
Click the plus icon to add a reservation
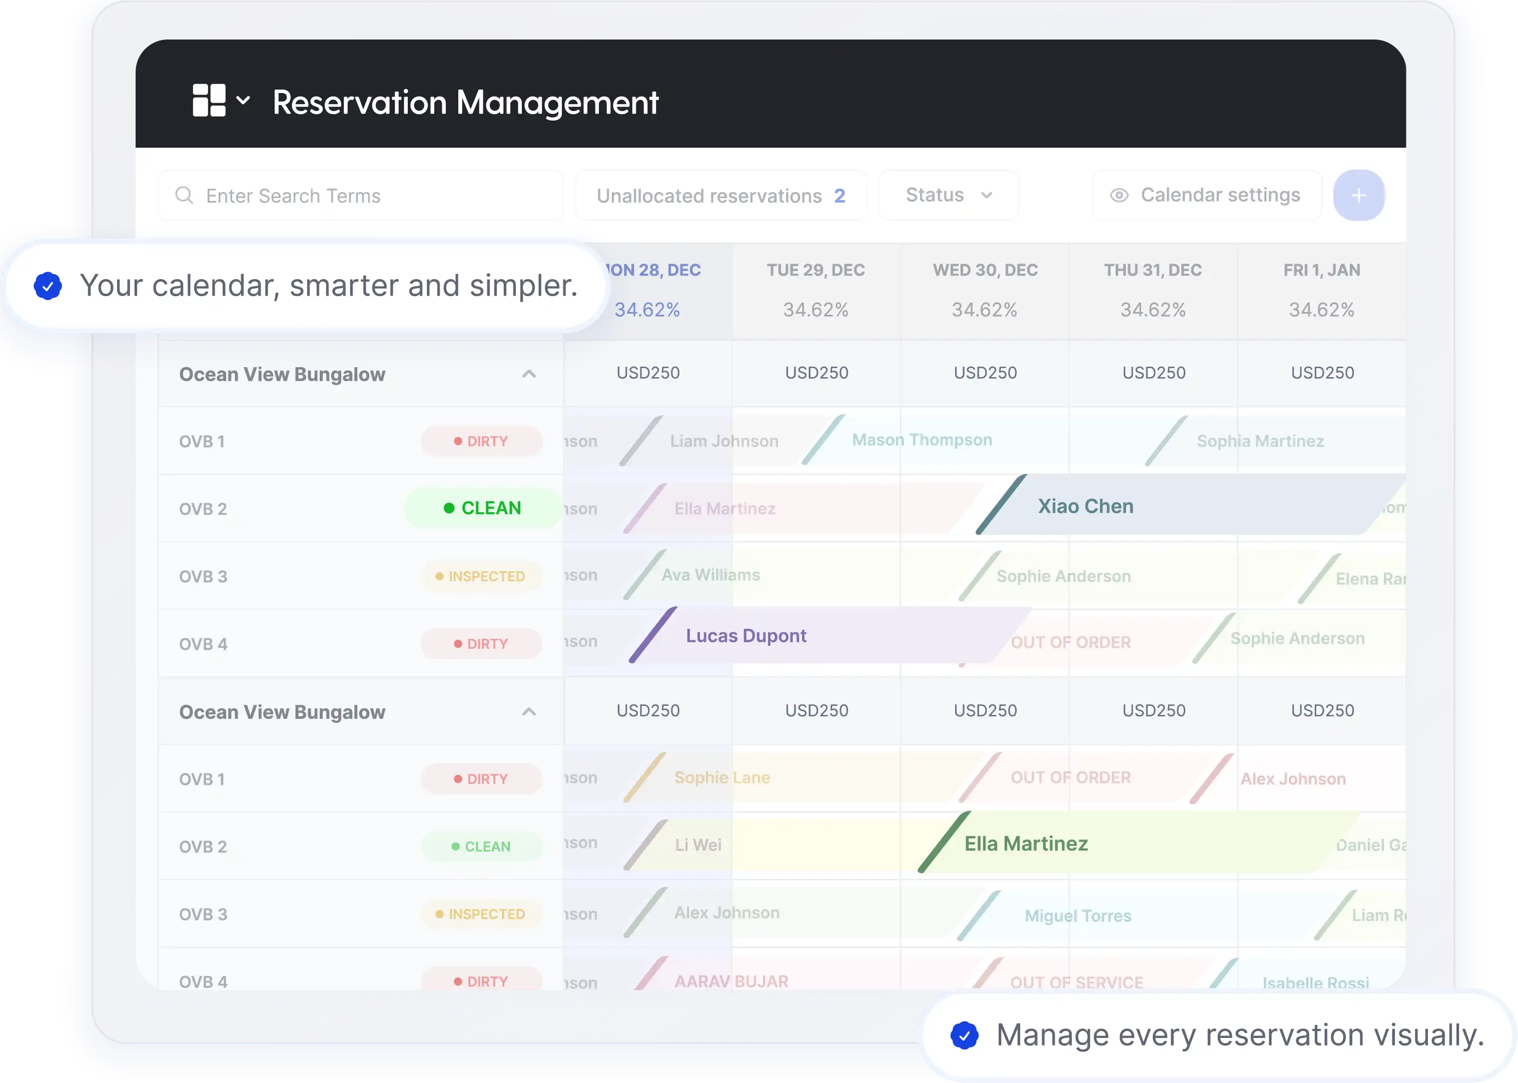pos(1358,195)
